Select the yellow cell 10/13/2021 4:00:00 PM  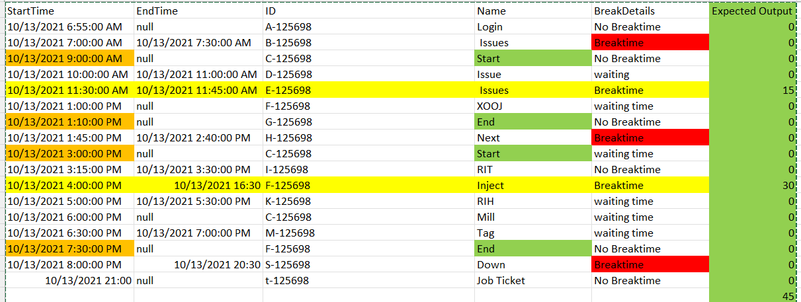[x=69, y=186]
